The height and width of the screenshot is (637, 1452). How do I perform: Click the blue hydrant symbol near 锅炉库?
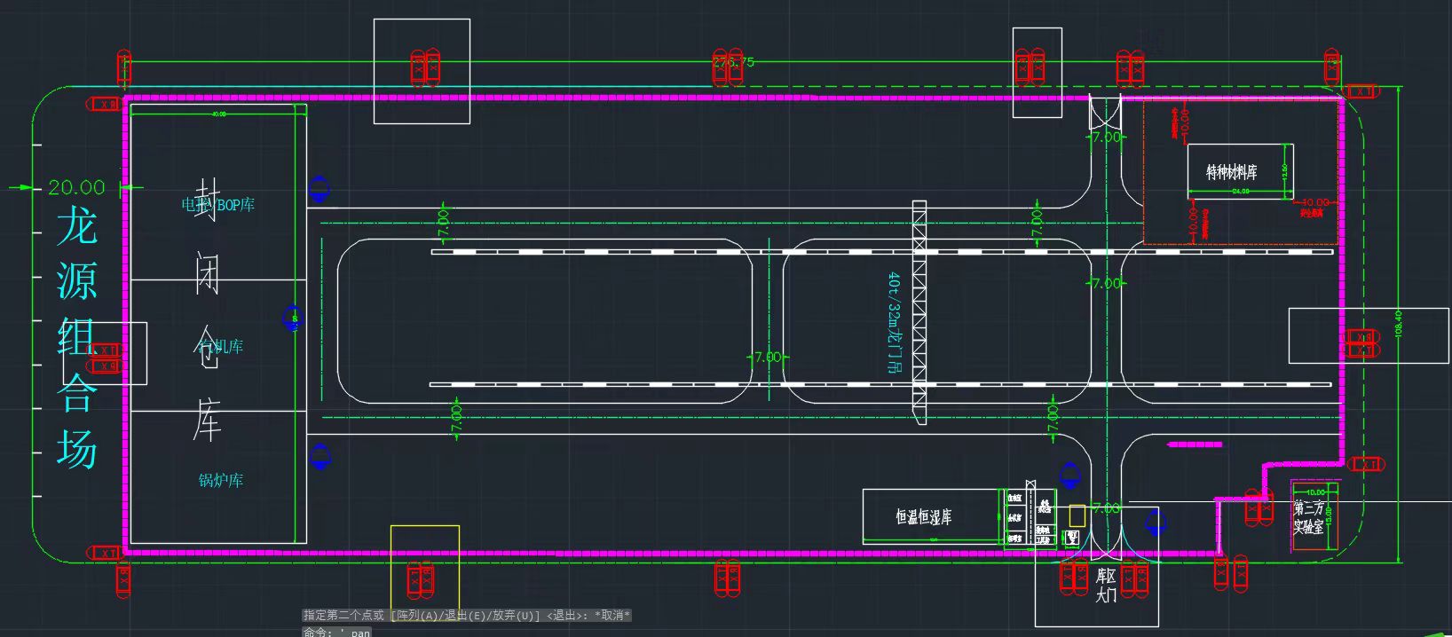(x=320, y=456)
